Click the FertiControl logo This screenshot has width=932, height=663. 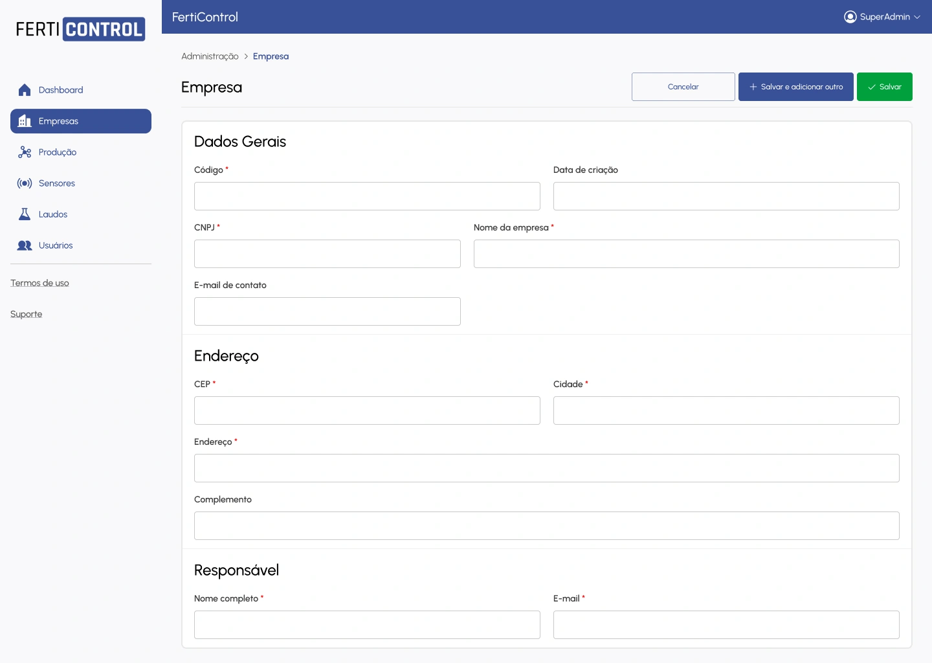(x=80, y=29)
